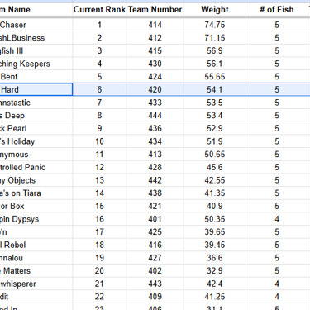
Task: Select the 'trolled Panic' name cell
Action: (36, 167)
